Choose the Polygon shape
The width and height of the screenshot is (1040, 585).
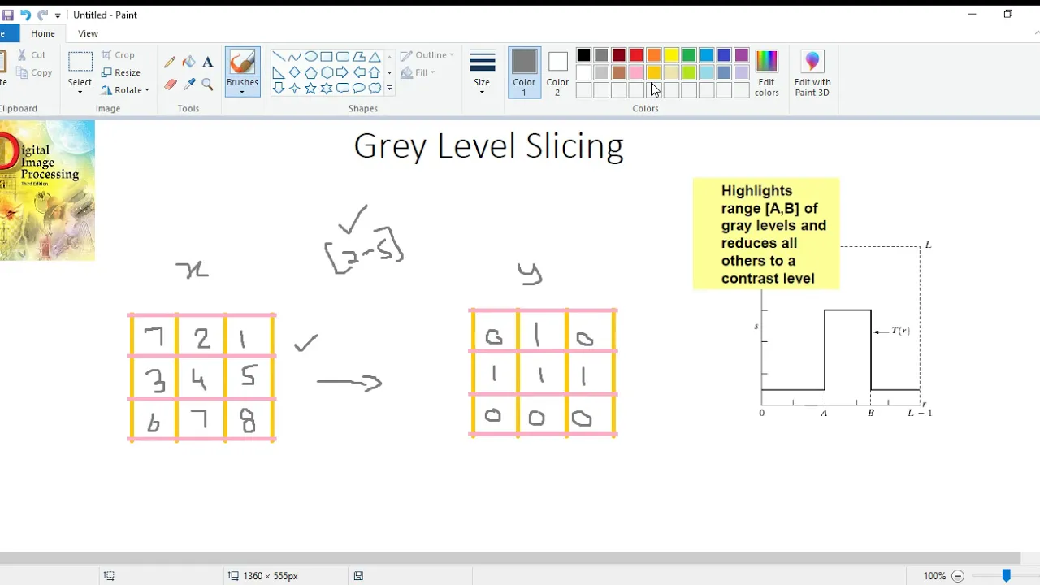[358, 57]
